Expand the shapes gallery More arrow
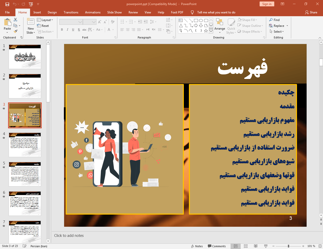323x249 pixels. coord(211,31)
